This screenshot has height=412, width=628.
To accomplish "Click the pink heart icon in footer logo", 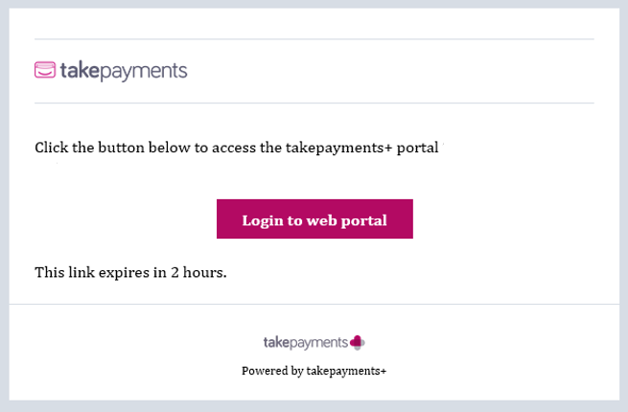I will tap(358, 342).
